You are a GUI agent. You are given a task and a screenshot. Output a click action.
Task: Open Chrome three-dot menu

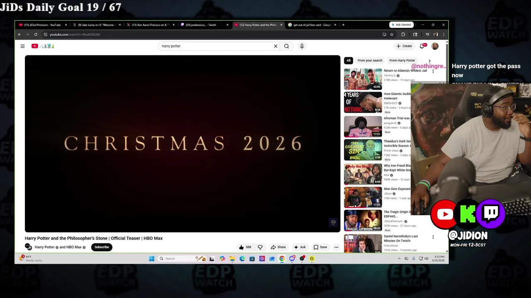[443, 34]
